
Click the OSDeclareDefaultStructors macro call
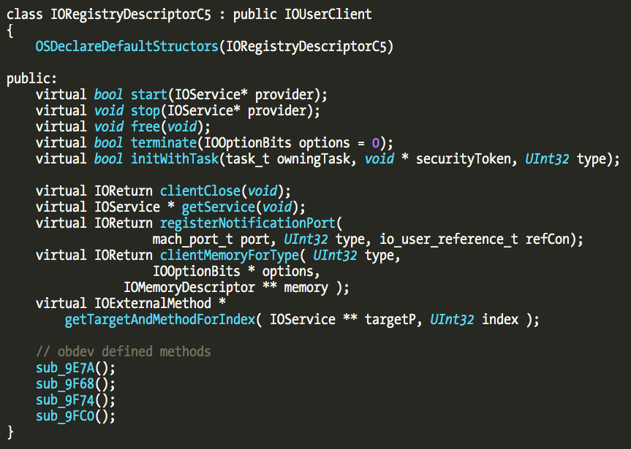pyautogui.click(x=126, y=47)
